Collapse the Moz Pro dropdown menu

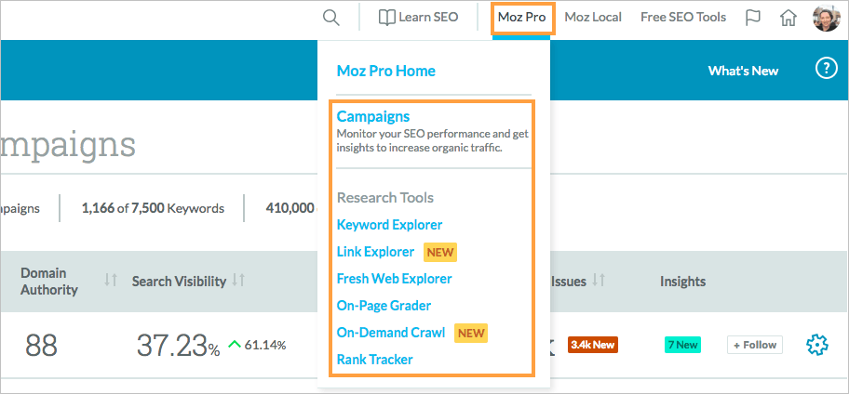[x=522, y=18]
